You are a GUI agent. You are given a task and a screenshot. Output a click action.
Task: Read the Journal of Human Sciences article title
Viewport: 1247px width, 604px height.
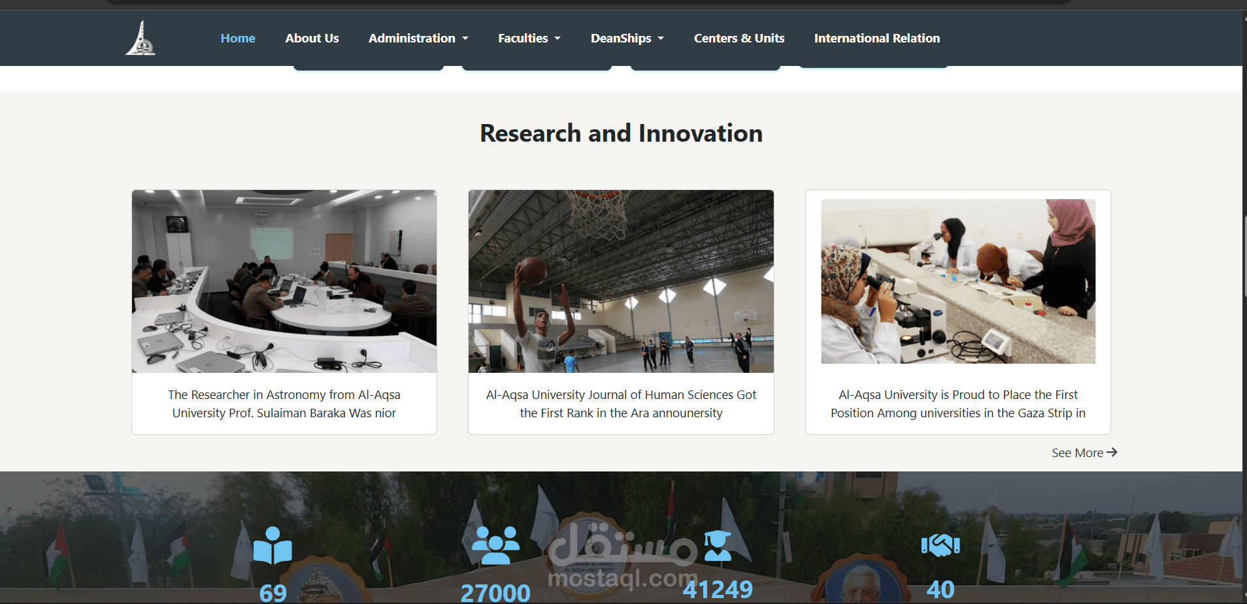tap(621, 404)
